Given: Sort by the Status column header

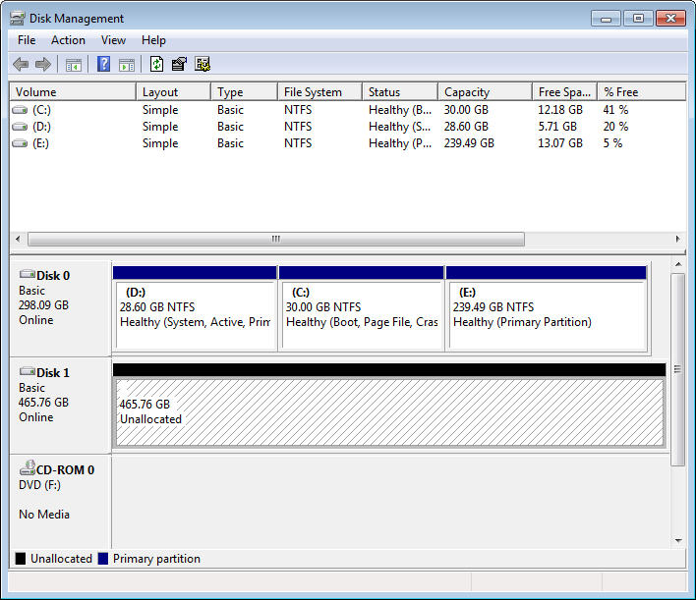Looking at the screenshot, I should [x=400, y=91].
